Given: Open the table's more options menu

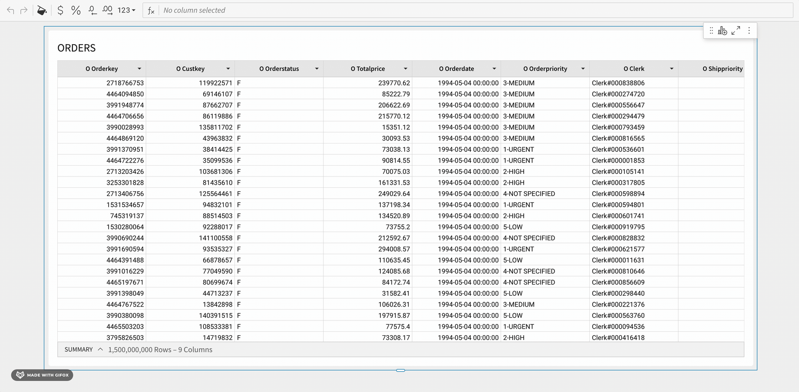Looking at the screenshot, I should 749,31.
